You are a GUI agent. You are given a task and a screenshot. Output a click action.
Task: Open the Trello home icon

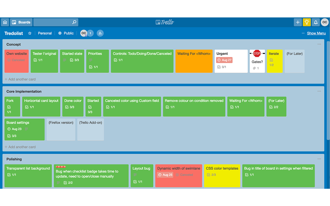tap(5, 22)
